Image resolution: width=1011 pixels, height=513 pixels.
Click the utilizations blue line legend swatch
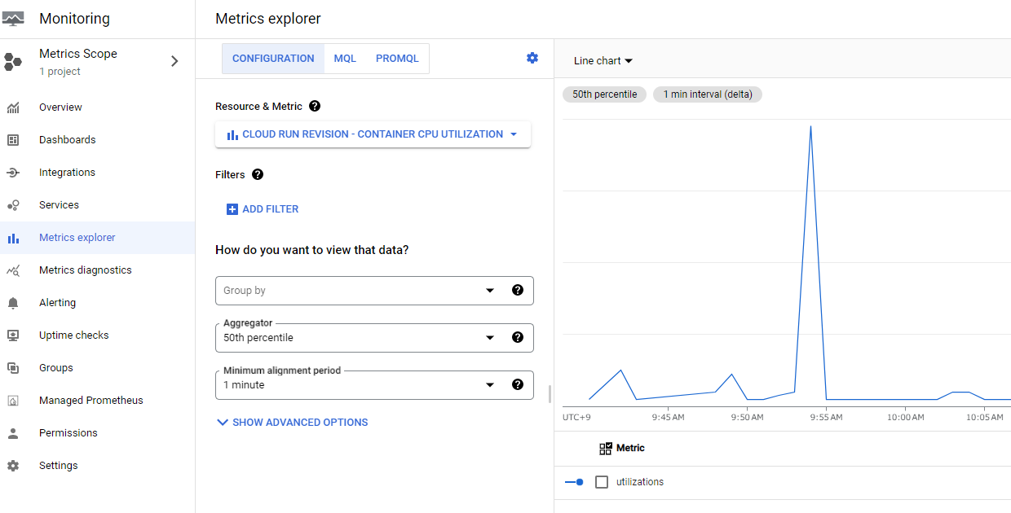pyautogui.click(x=574, y=482)
